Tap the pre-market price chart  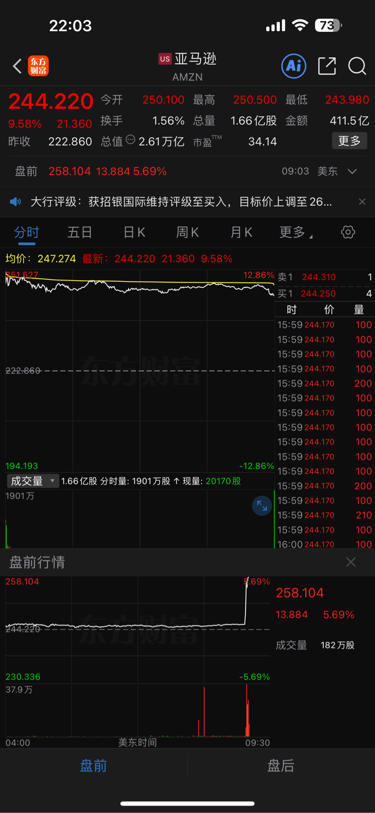click(138, 629)
